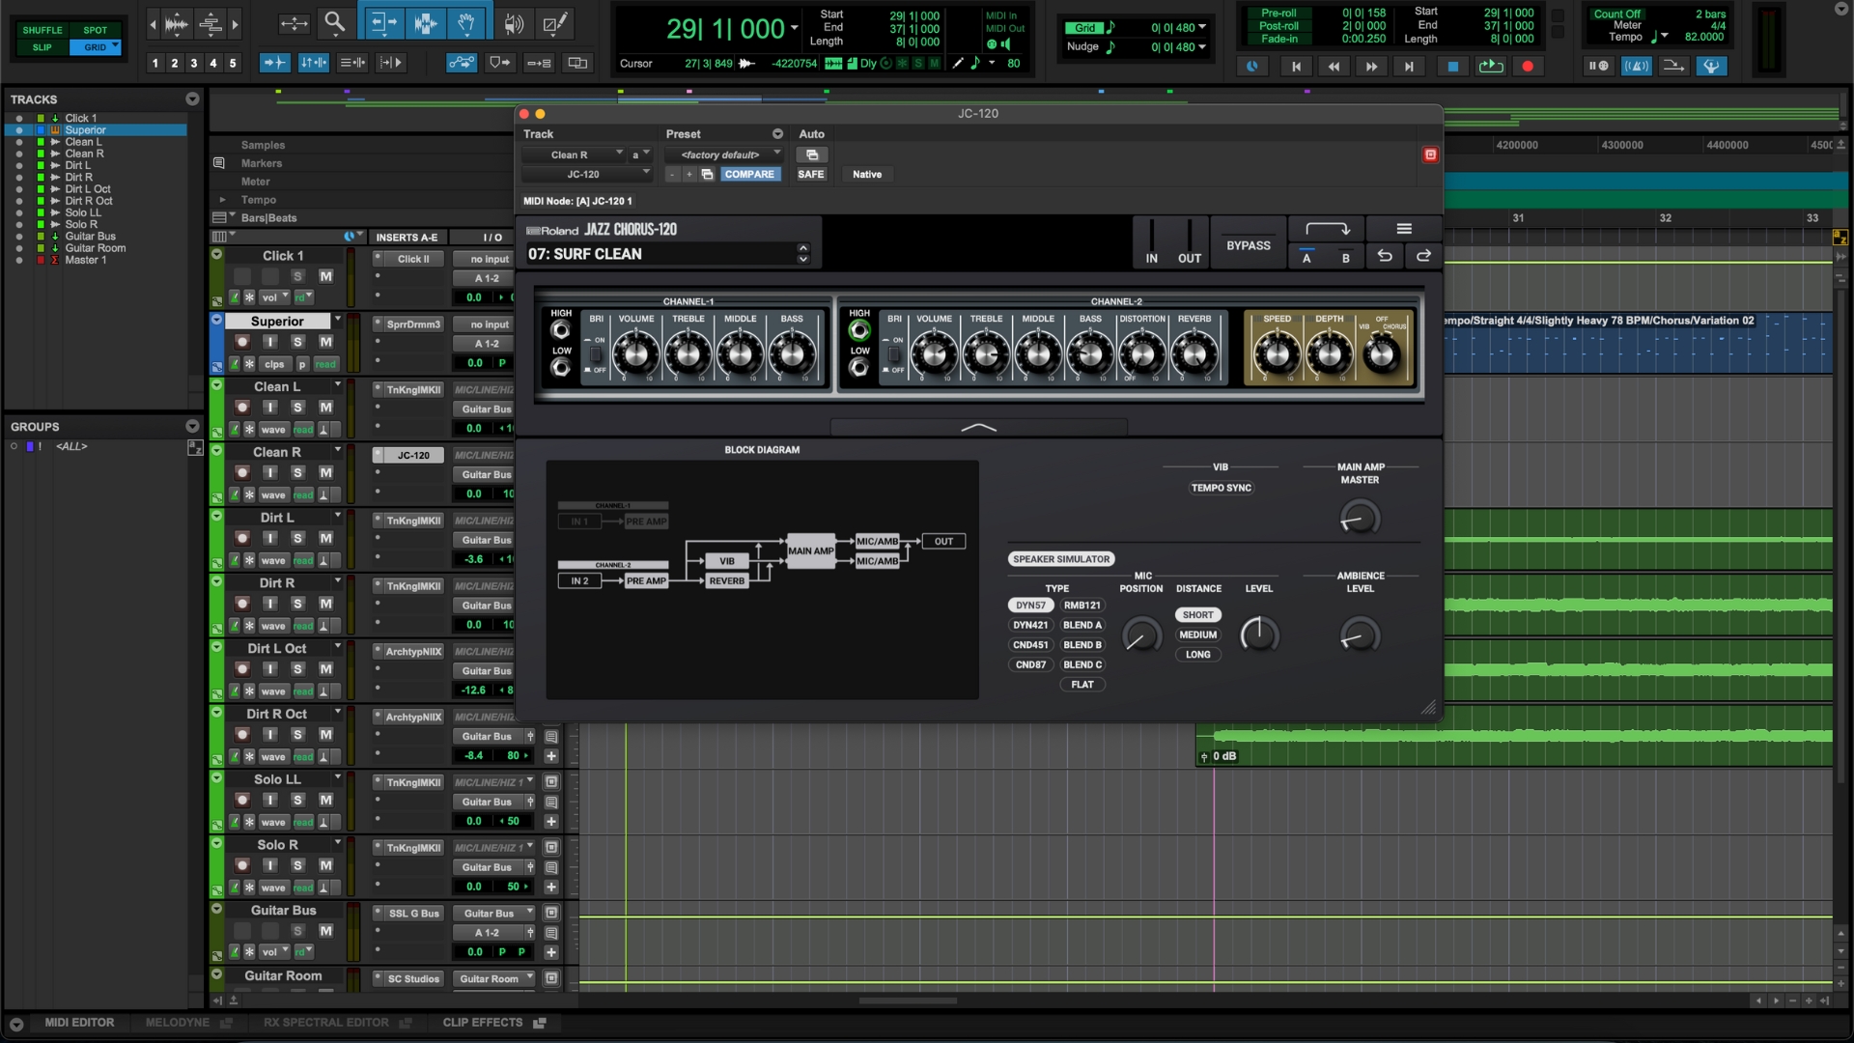This screenshot has height=1043, width=1854.
Task: Click the red target icon in plugin header
Action: point(1430,155)
